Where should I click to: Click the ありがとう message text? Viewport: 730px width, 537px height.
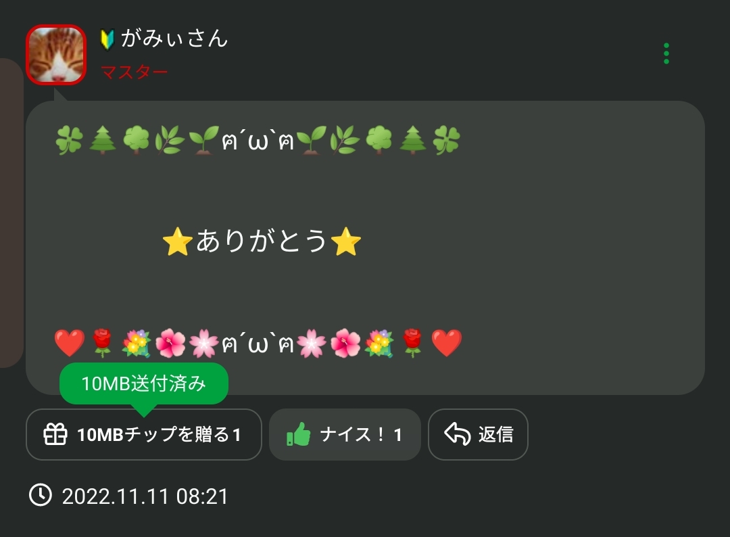tap(261, 241)
